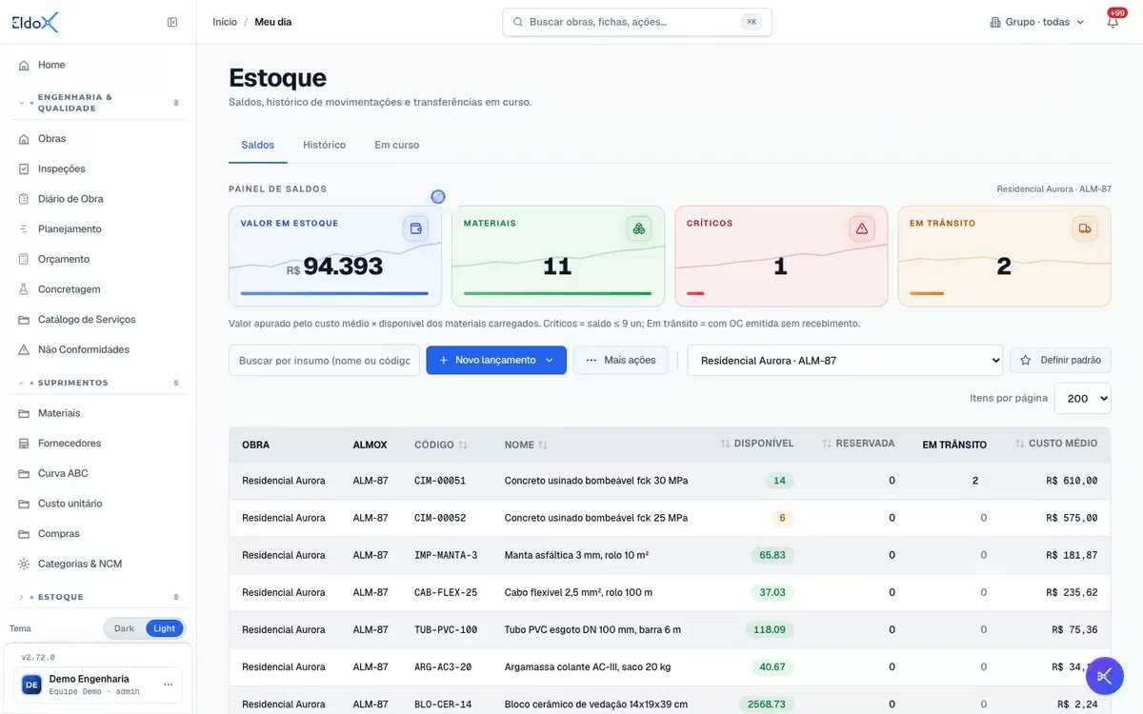
Task: Switch to the Histórico tab
Action: click(324, 145)
